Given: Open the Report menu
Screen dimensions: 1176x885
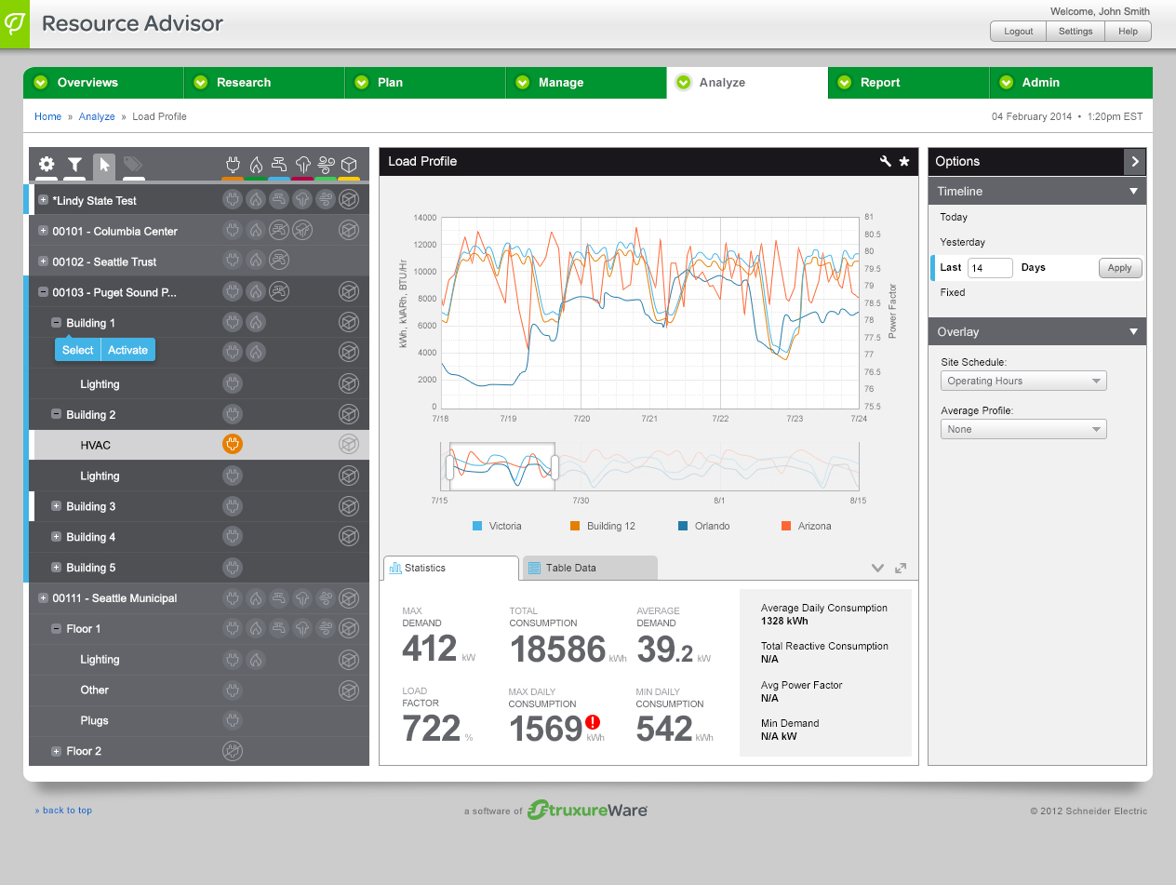Looking at the screenshot, I should [x=908, y=83].
